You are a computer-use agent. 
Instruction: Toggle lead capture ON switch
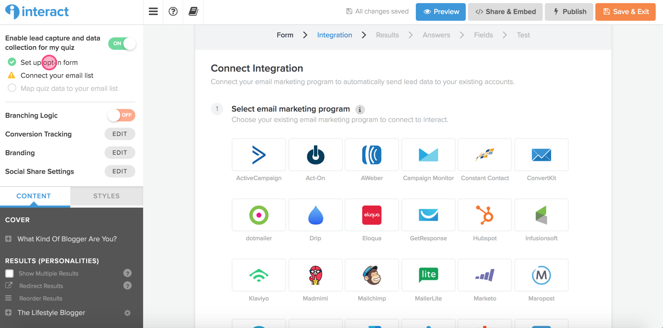[x=122, y=43]
